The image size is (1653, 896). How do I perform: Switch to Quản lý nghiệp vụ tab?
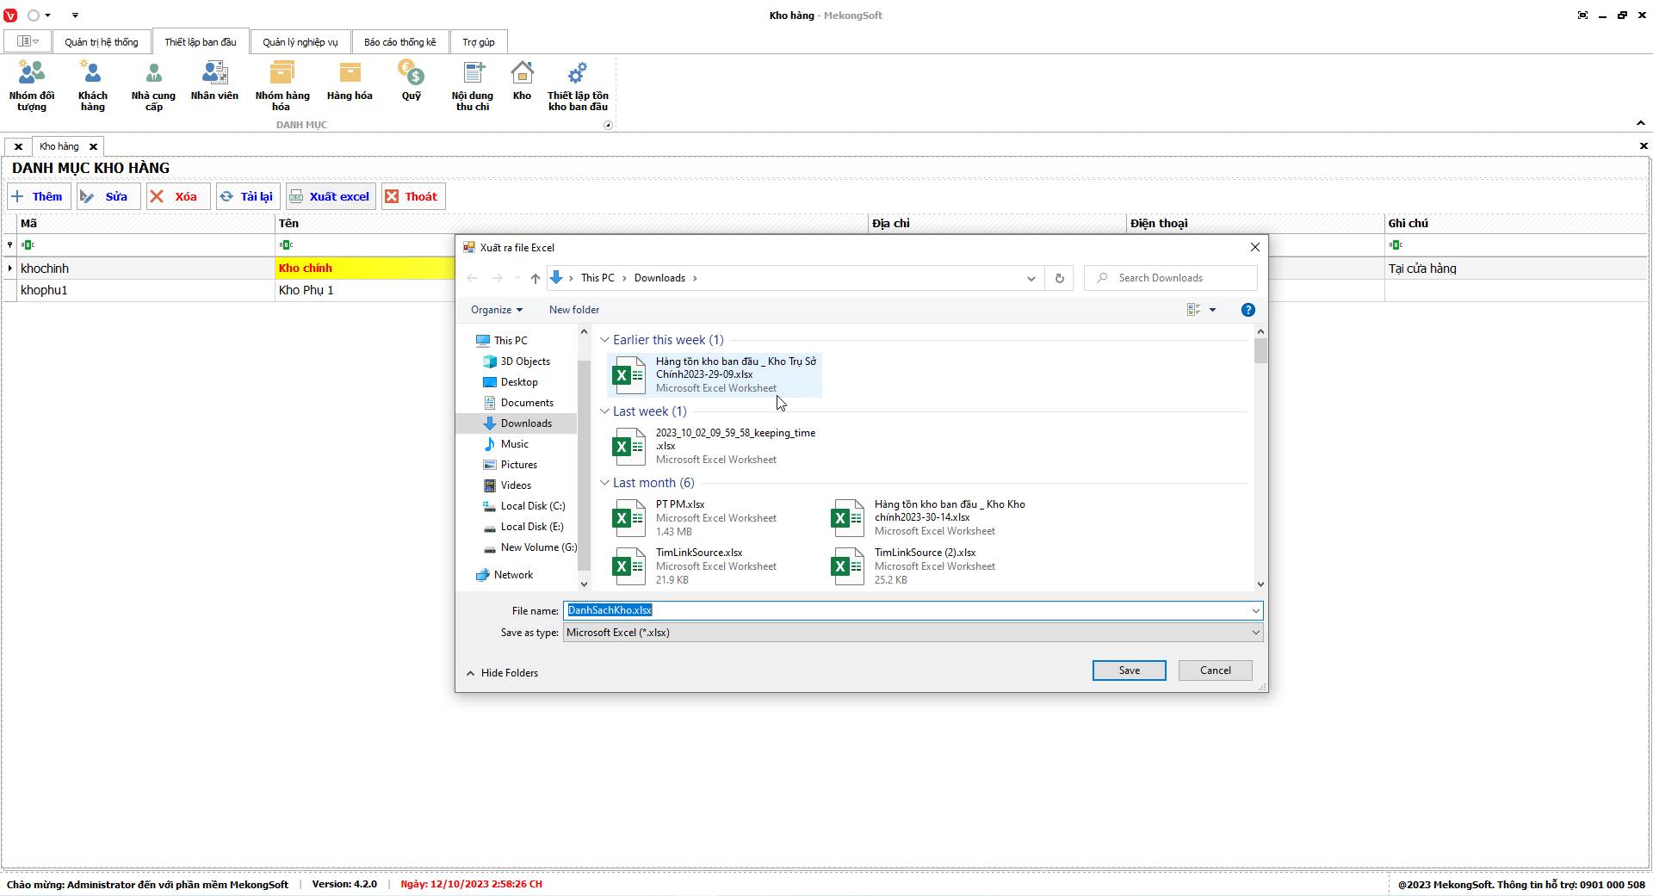click(300, 42)
